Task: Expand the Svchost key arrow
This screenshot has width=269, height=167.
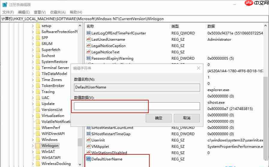Action: [x=33, y=56]
